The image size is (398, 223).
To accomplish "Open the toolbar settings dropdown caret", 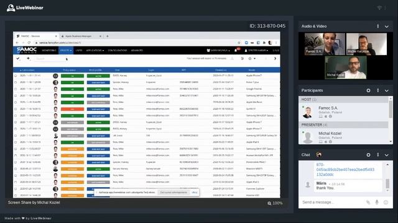I will [x=254, y=58].
